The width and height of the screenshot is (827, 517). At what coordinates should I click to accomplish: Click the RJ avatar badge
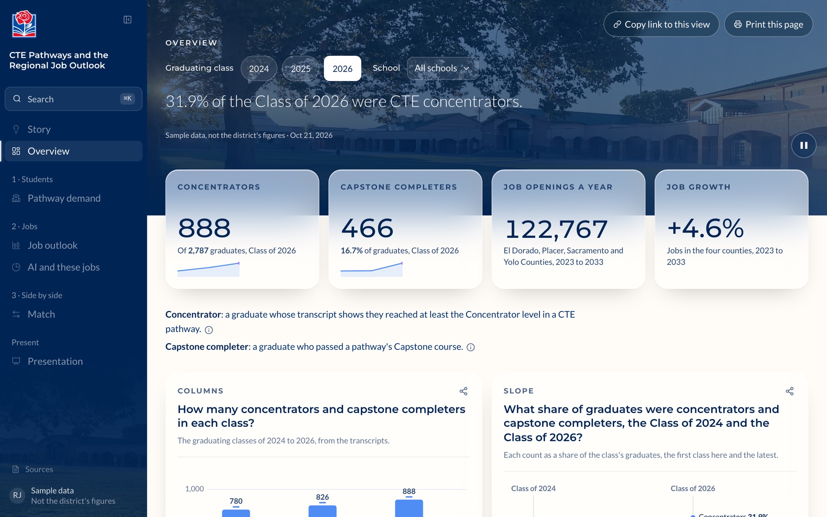coord(17,495)
